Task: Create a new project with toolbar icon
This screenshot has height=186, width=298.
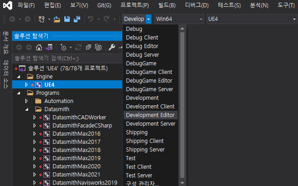Action: click(x=41, y=19)
